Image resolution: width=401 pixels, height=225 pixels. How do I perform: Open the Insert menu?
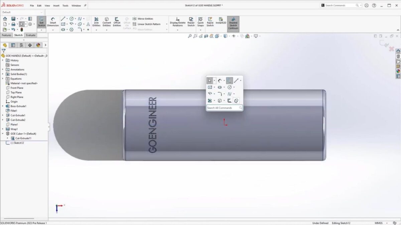pyautogui.click(x=56, y=6)
